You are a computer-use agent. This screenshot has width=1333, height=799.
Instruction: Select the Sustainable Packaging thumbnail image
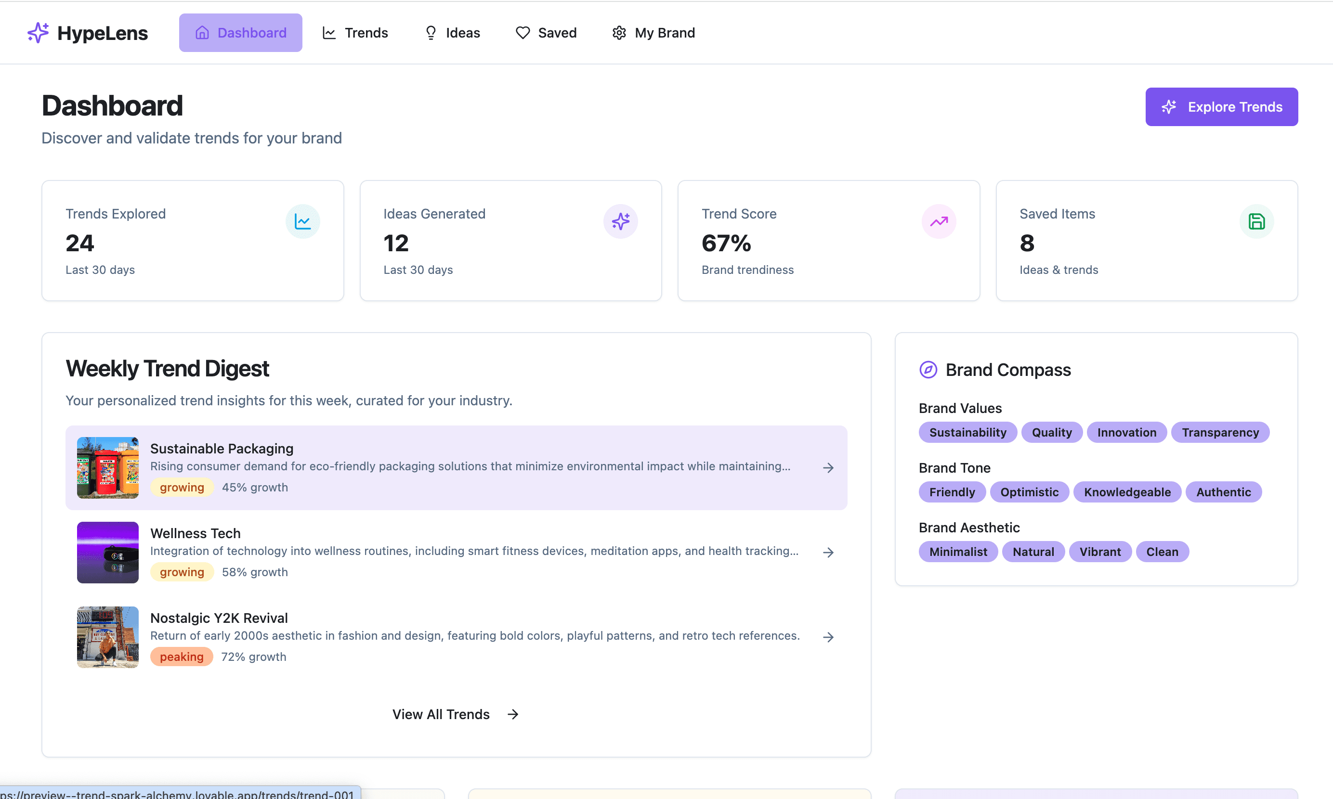(x=108, y=468)
